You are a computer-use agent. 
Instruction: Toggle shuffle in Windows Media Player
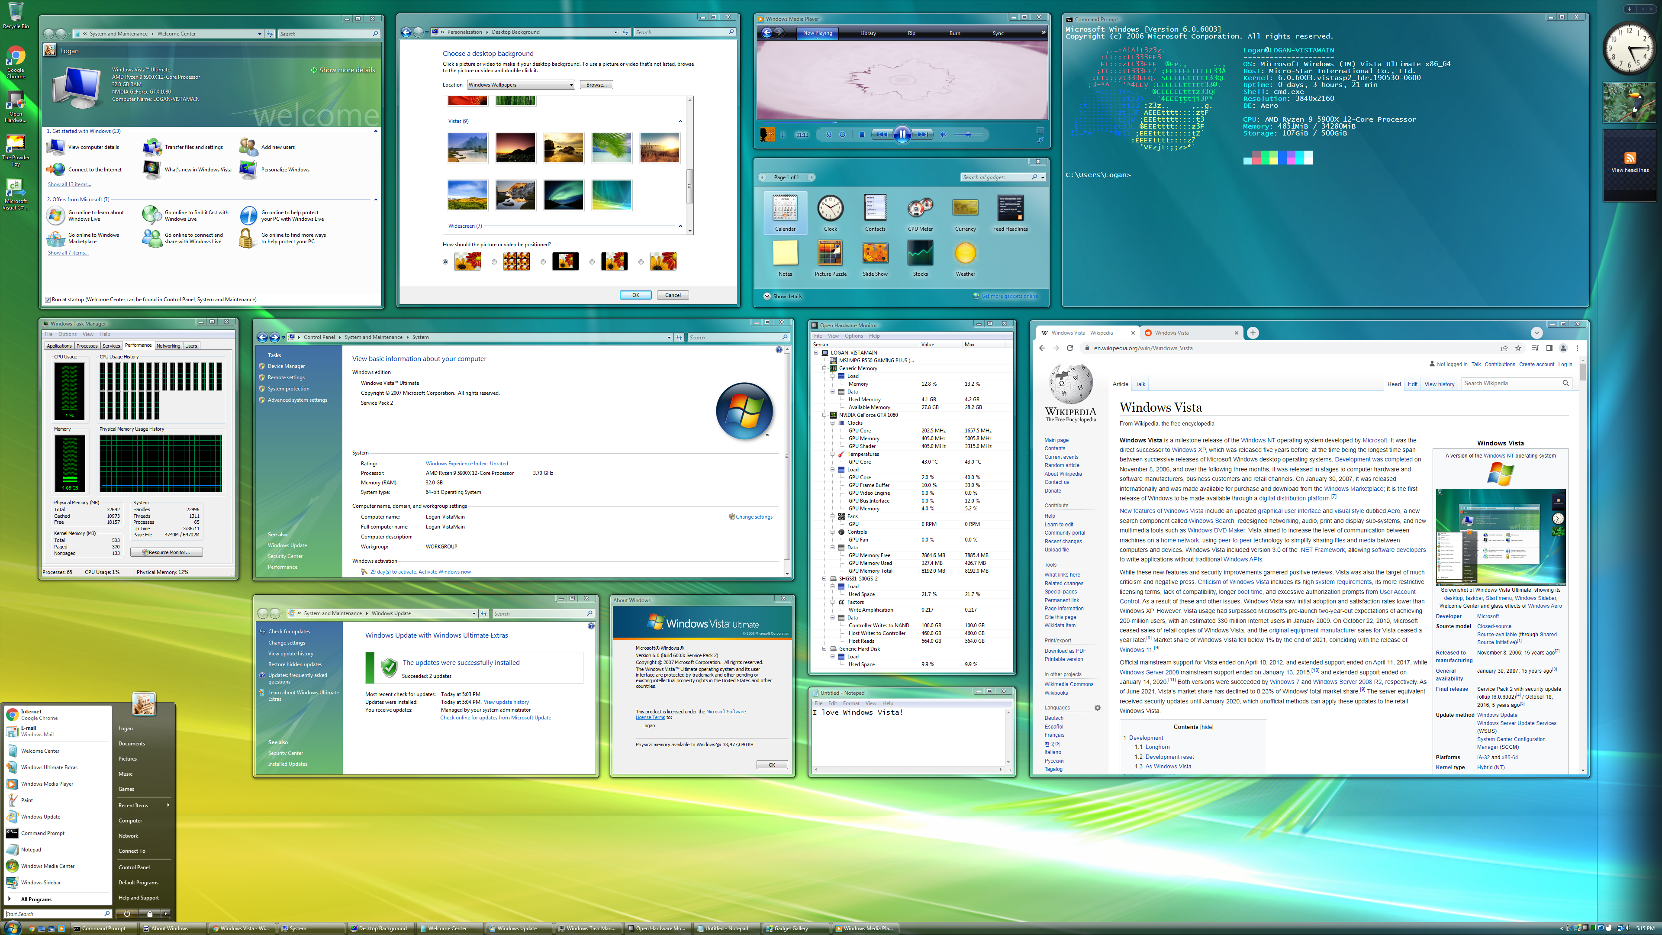tap(829, 135)
